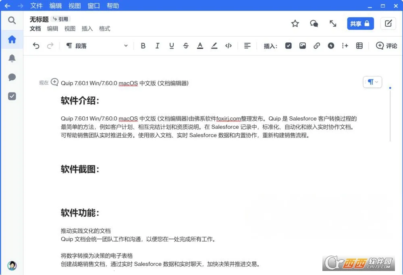Open search in the left sidebar
This screenshot has width=403, height=275.
tap(12, 20)
